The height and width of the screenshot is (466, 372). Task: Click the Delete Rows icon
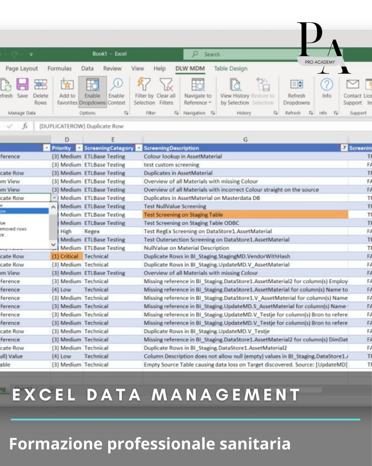pos(40,85)
